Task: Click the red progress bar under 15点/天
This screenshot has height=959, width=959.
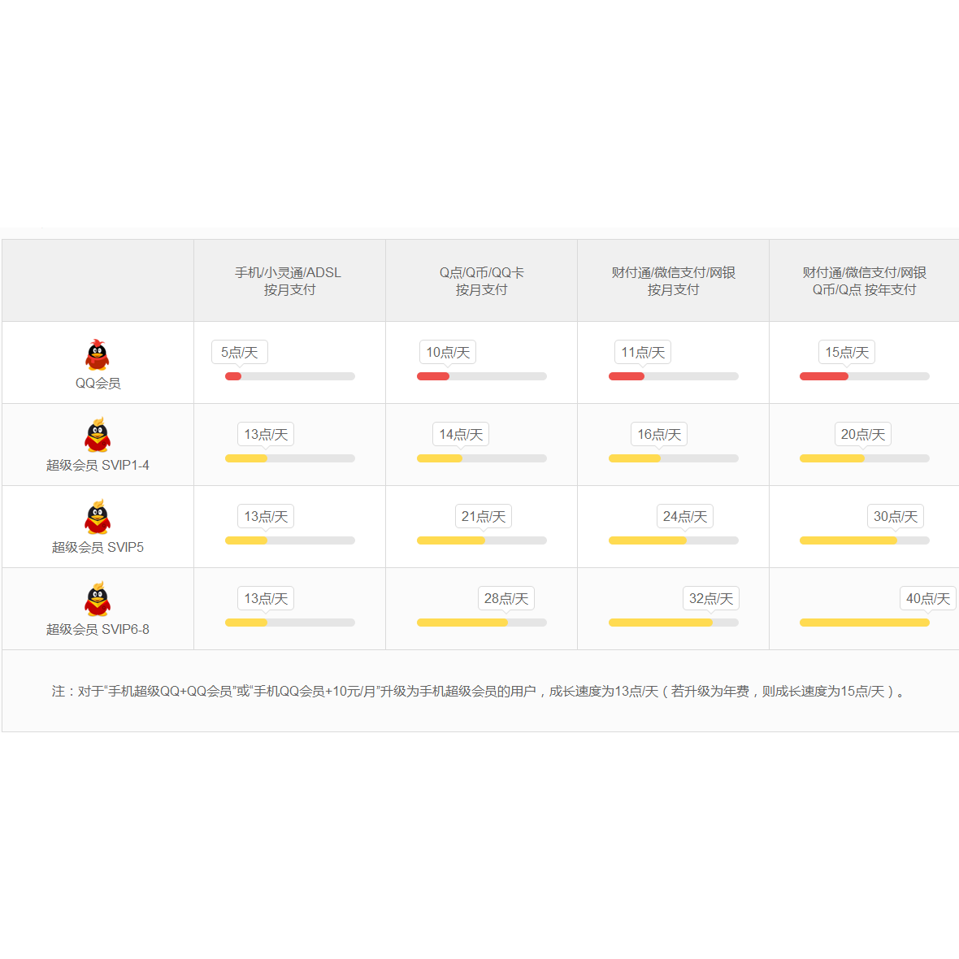Action: click(823, 376)
